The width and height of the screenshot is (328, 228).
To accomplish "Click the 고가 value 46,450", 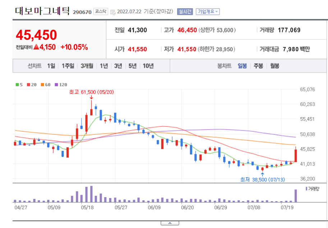I will pos(187,30).
